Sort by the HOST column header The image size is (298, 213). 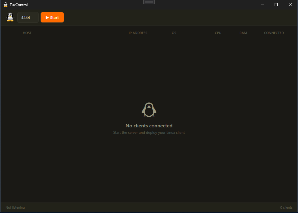27,33
